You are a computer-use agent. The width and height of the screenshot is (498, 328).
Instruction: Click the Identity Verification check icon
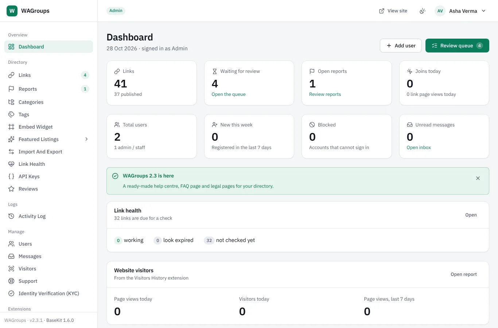pyautogui.click(x=11, y=293)
